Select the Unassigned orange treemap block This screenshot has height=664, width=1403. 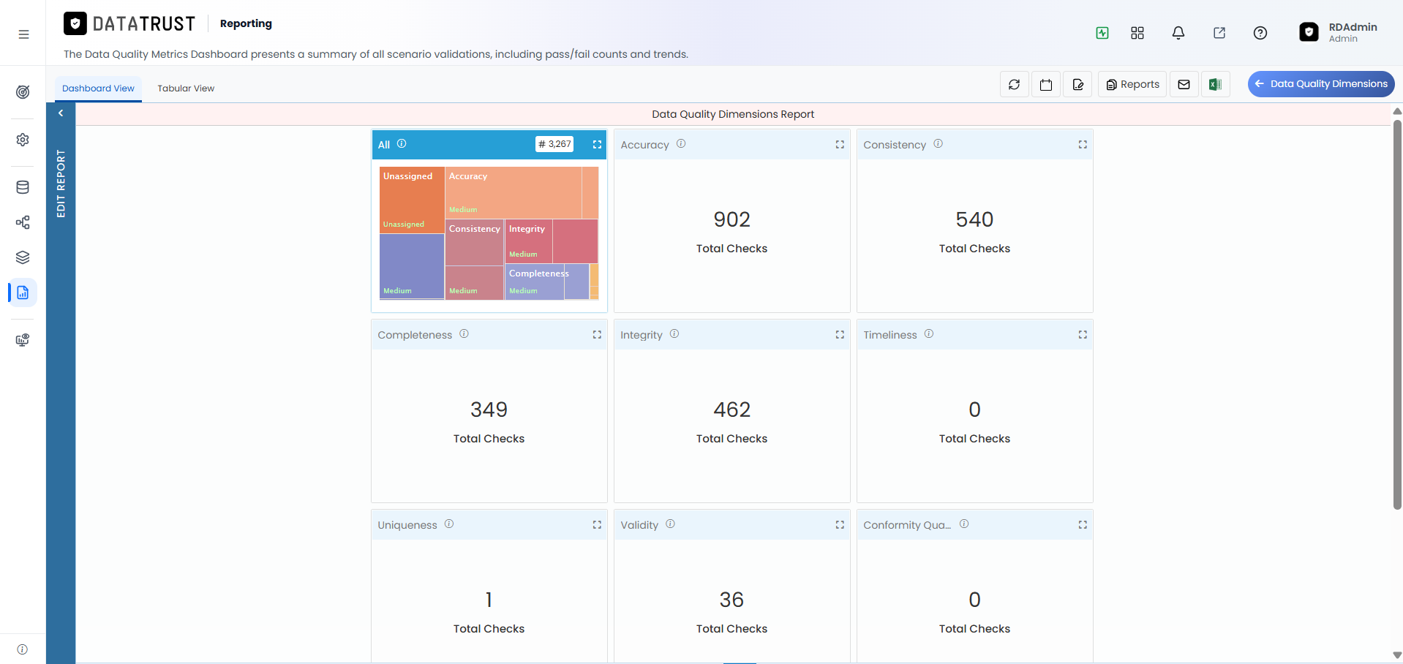coord(412,200)
